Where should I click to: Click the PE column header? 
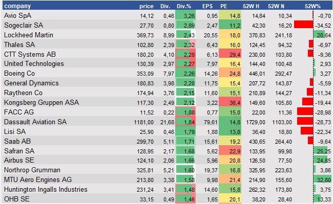coord(224,6)
